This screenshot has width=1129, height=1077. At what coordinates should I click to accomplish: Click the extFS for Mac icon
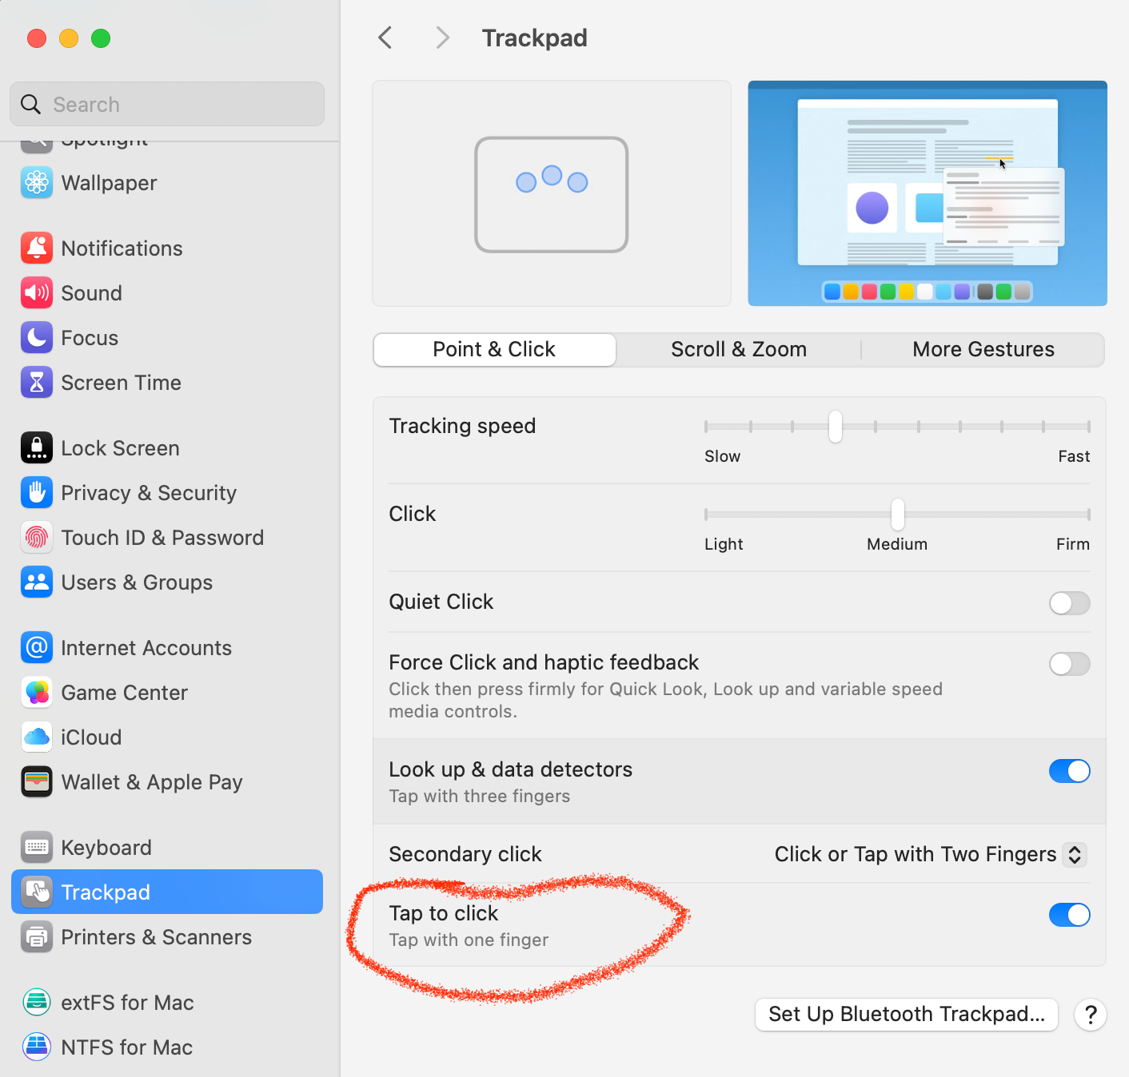coord(37,1003)
